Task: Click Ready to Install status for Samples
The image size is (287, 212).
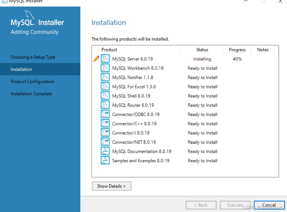Action: [x=203, y=161]
